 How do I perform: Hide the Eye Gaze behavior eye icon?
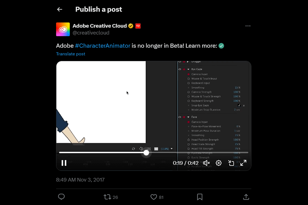(180, 69)
